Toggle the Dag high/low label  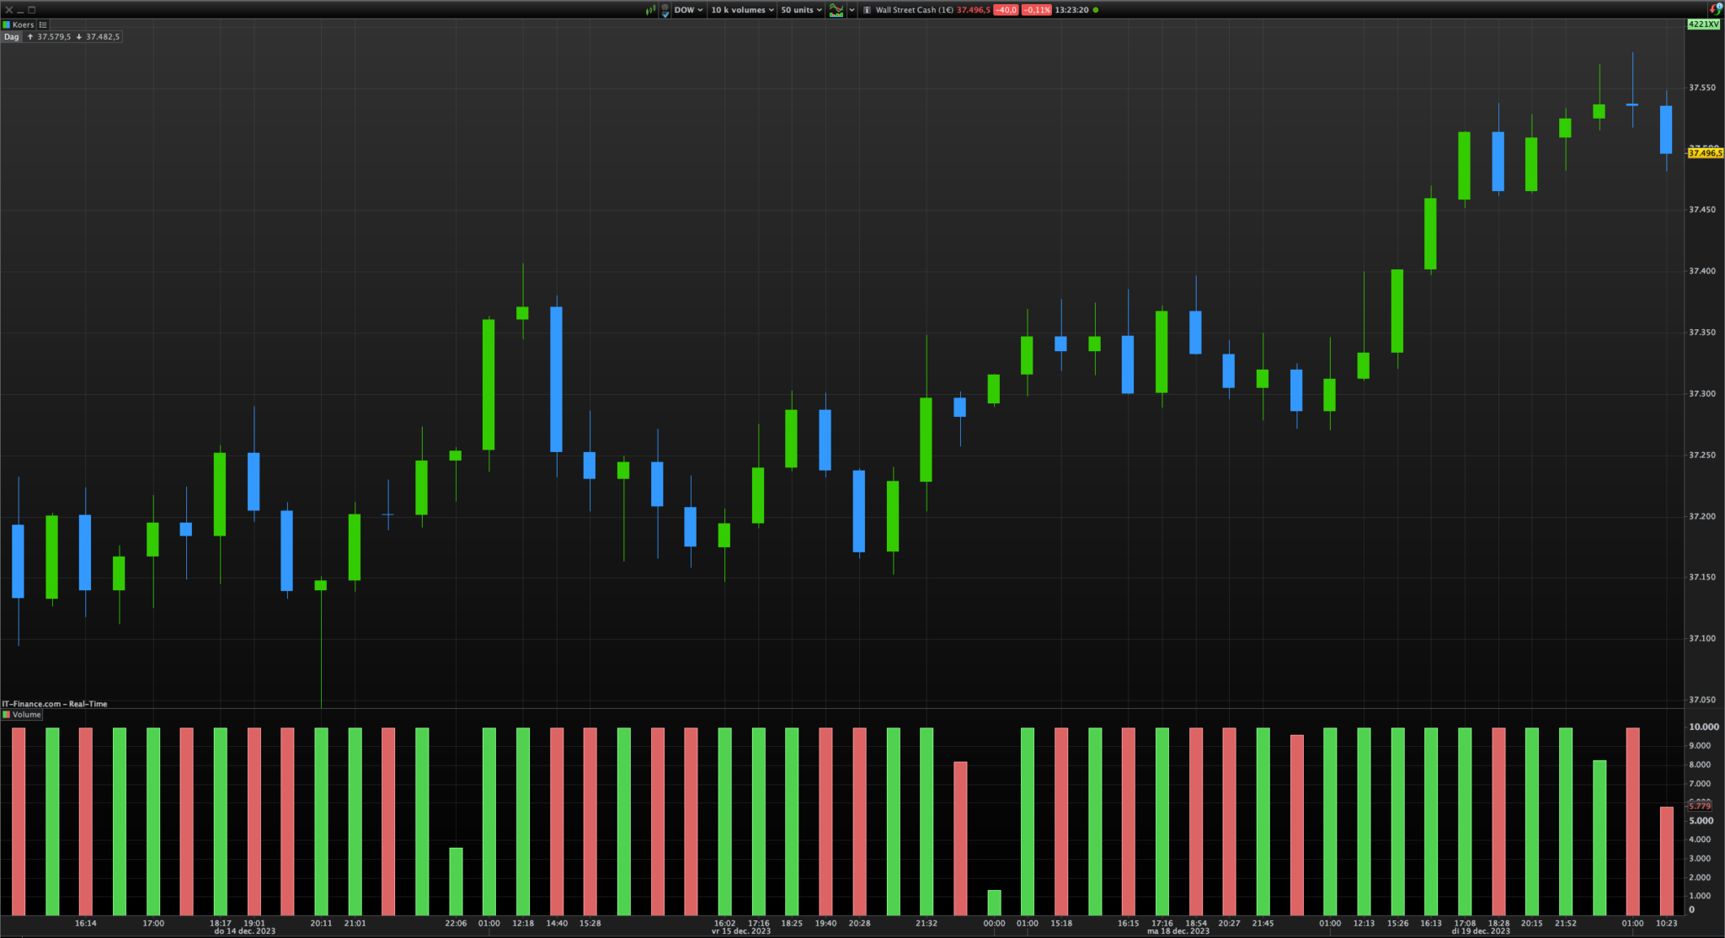(x=11, y=37)
